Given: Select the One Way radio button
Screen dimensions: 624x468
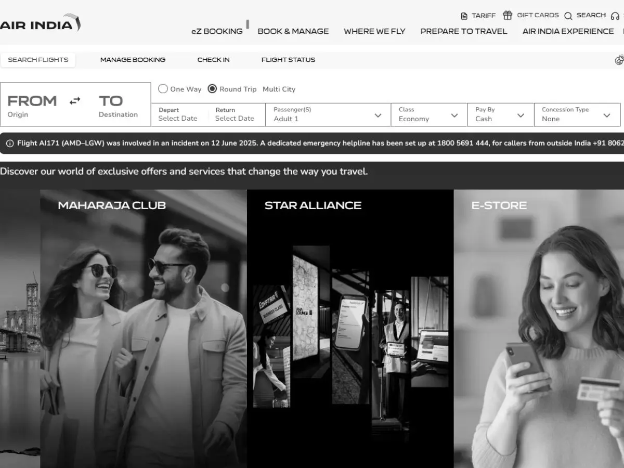Looking at the screenshot, I should pyautogui.click(x=163, y=89).
